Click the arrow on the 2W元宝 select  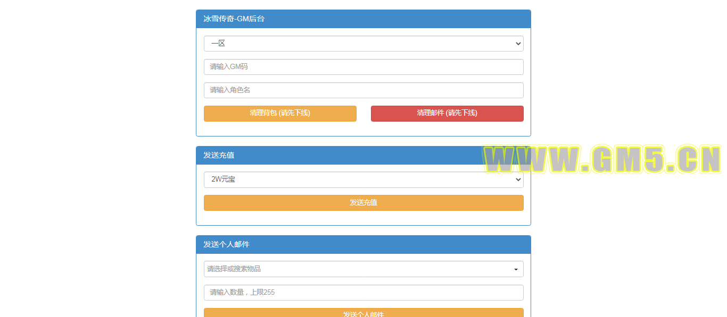coord(518,179)
